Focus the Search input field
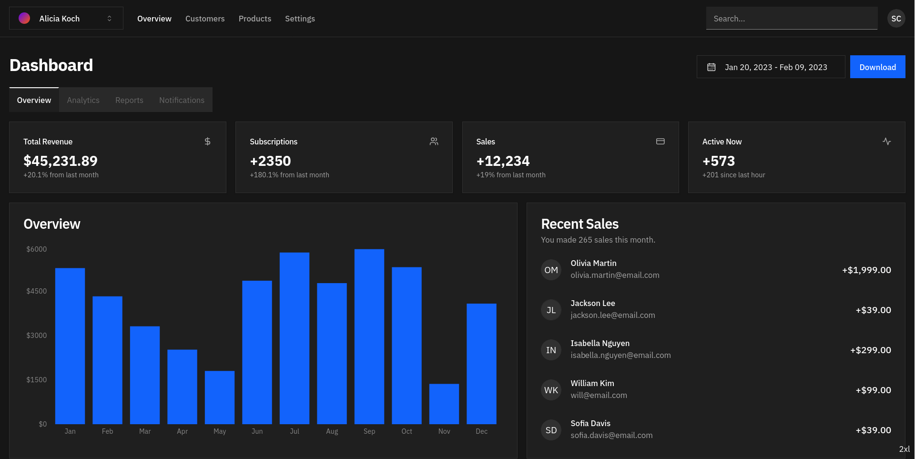The height and width of the screenshot is (459, 915). (792, 18)
